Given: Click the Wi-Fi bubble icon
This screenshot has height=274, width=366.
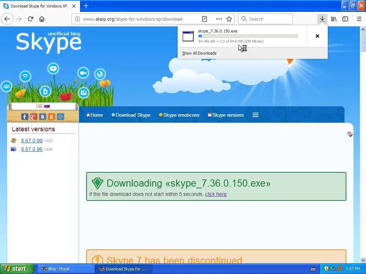Looking at the screenshot, I should 25,76.
